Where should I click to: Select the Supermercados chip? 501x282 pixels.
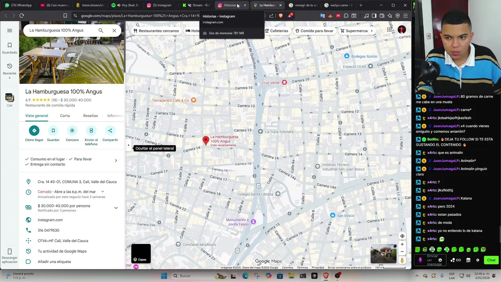354,31
